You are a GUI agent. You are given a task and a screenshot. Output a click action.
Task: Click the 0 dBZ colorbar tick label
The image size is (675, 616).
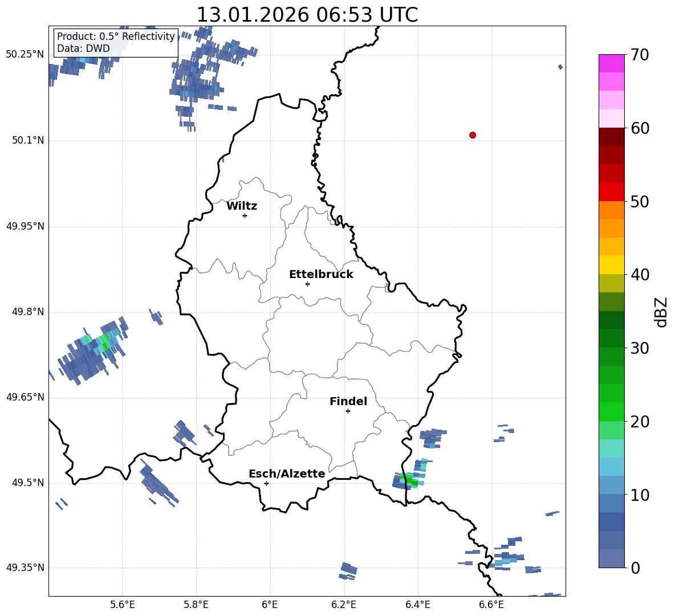click(x=635, y=568)
